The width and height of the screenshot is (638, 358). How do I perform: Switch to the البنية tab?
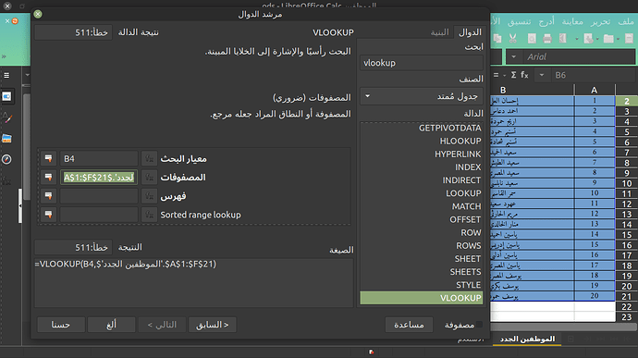tap(439, 32)
